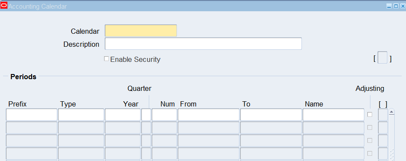
Task: Focus the yellow Calendar name field
Action: pyautogui.click(x=141, y=31)
